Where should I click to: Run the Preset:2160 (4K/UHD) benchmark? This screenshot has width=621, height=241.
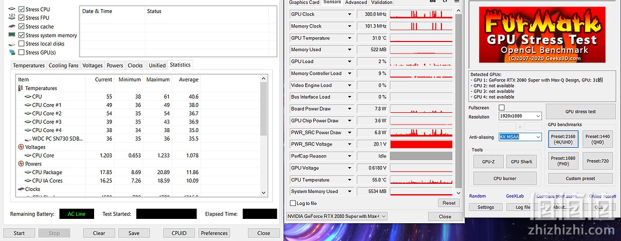[563, 139]
